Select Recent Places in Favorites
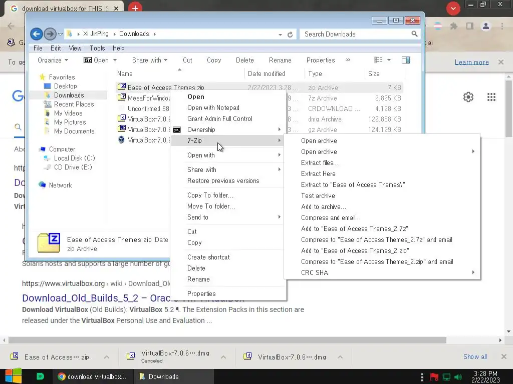The height and width of the screenshot is (384, 513). click(74, 104)
